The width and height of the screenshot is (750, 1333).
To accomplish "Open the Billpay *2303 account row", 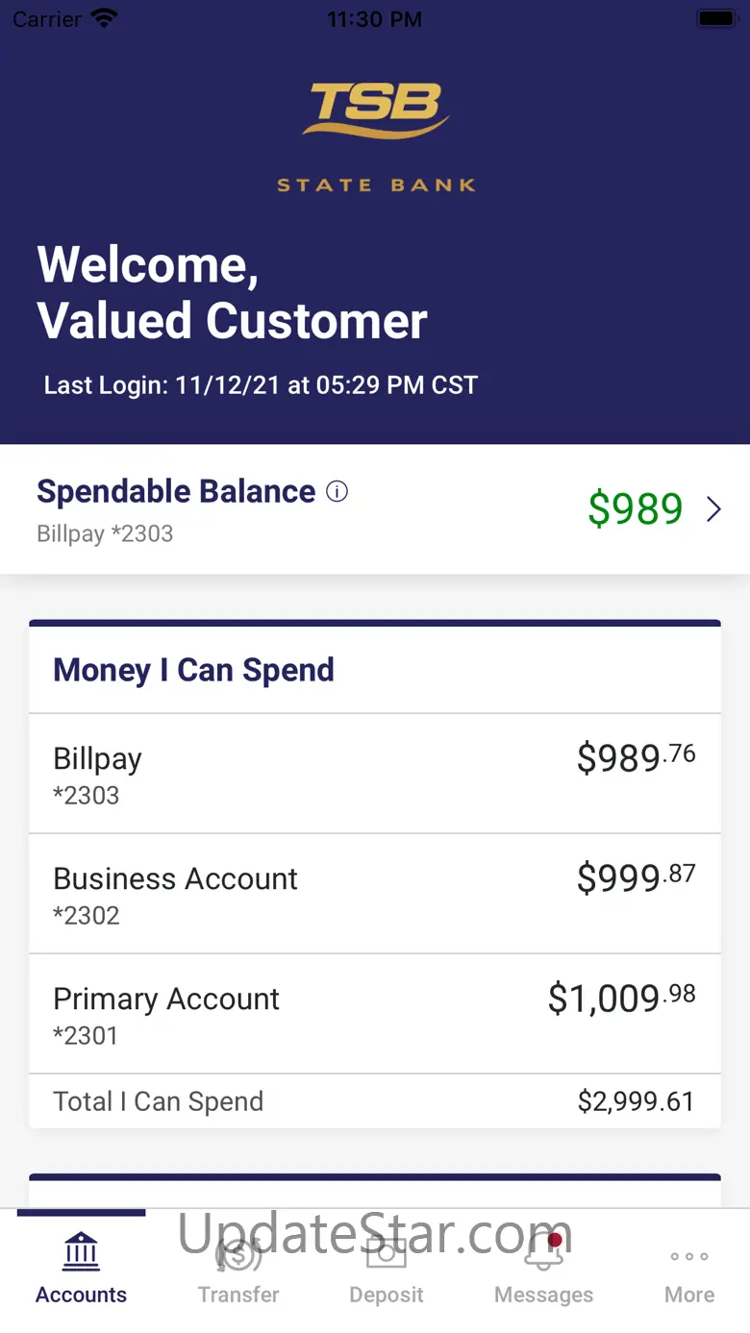I will pyautogui.click(x=374, y=774).
